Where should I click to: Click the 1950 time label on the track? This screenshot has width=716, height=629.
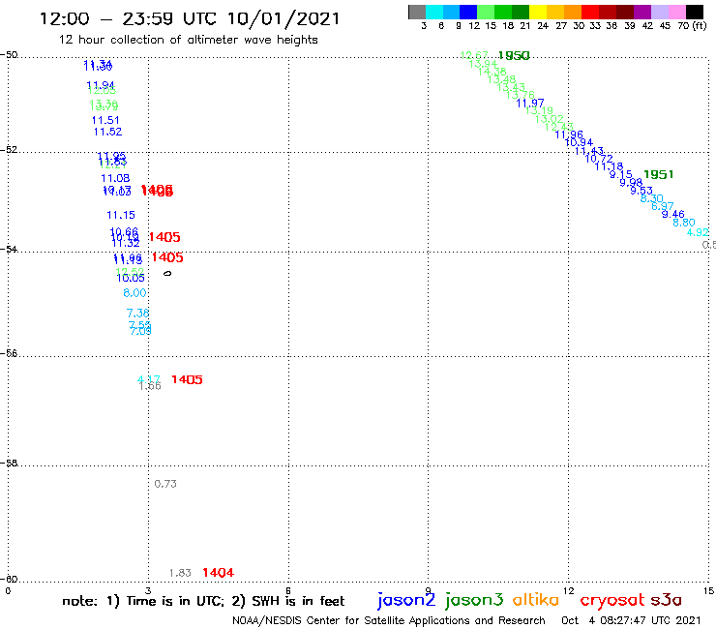coord(514,56)
